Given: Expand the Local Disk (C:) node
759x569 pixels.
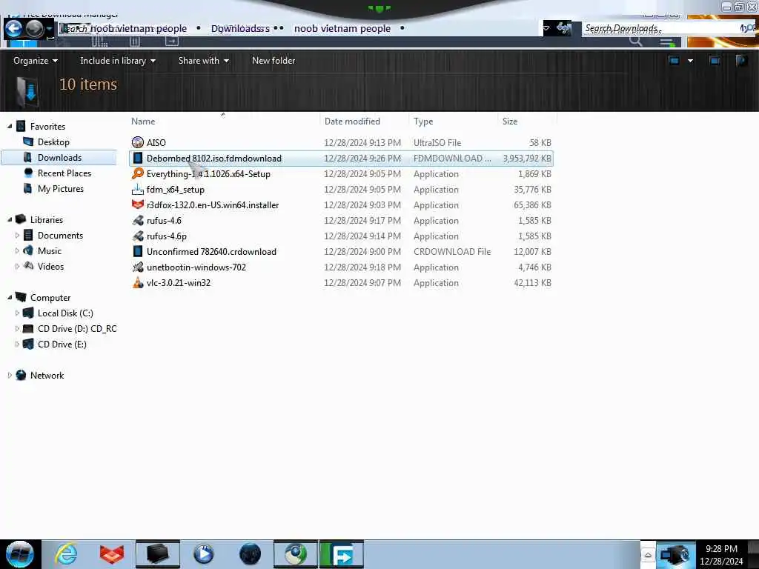Looking at the screenshot, I should pyautogui.click(x=18, y=313).
